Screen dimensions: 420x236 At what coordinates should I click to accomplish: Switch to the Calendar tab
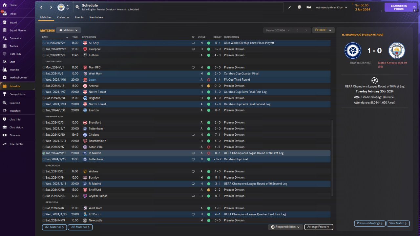pyautogui.click(x=63, y=17)
